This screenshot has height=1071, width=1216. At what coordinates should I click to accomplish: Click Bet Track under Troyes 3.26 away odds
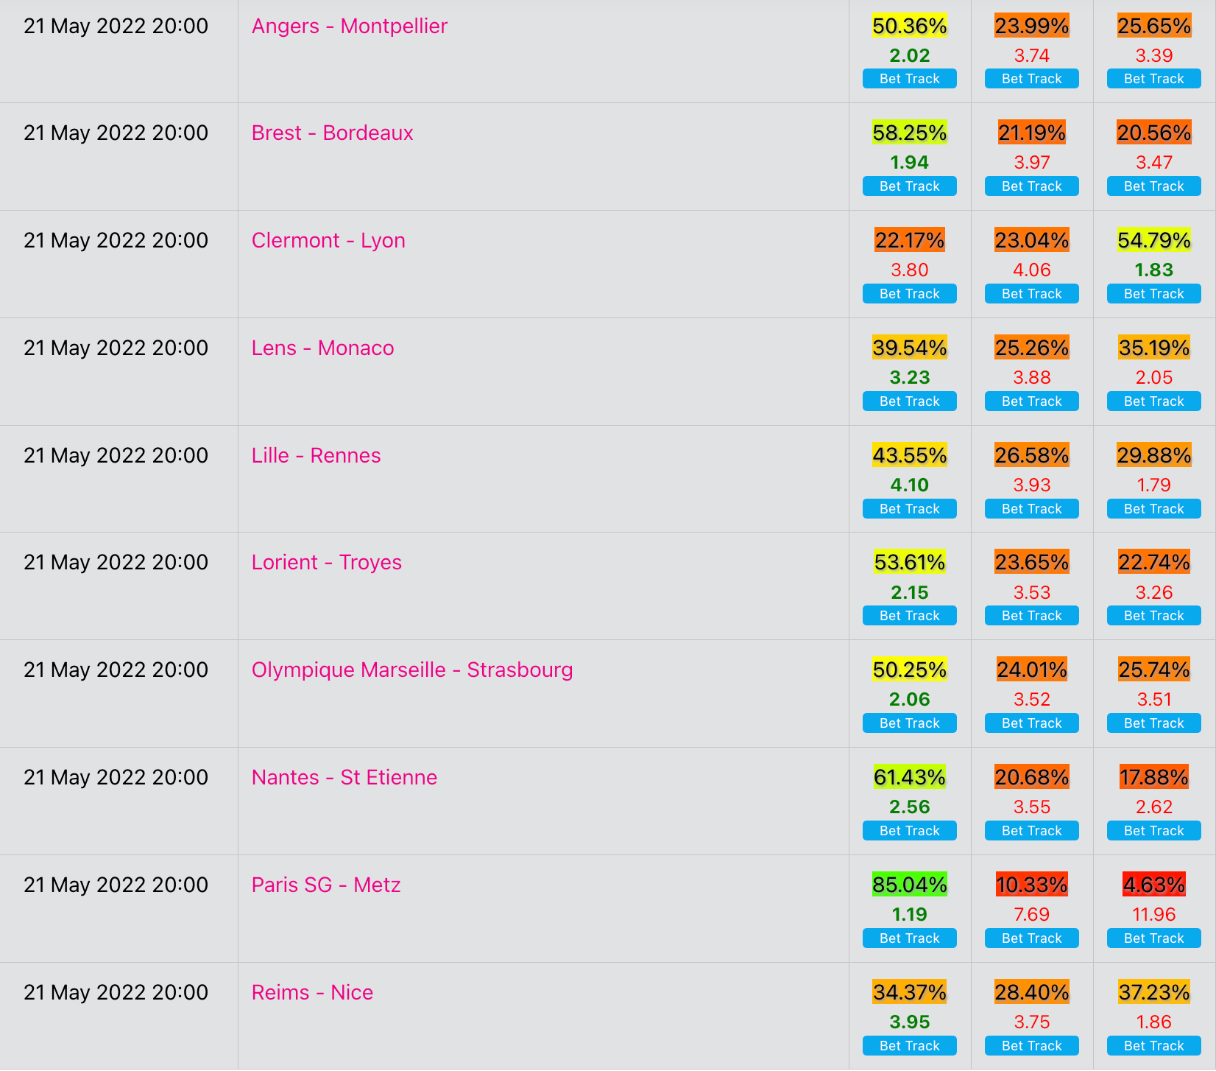pyautogui.click(x=1154, y=616)
